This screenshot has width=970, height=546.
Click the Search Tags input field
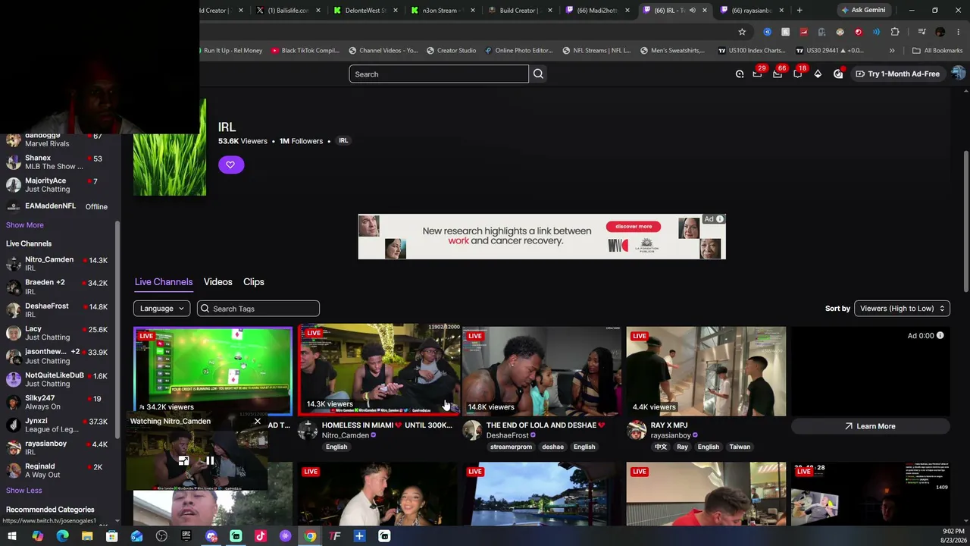(x=258, y=309)
